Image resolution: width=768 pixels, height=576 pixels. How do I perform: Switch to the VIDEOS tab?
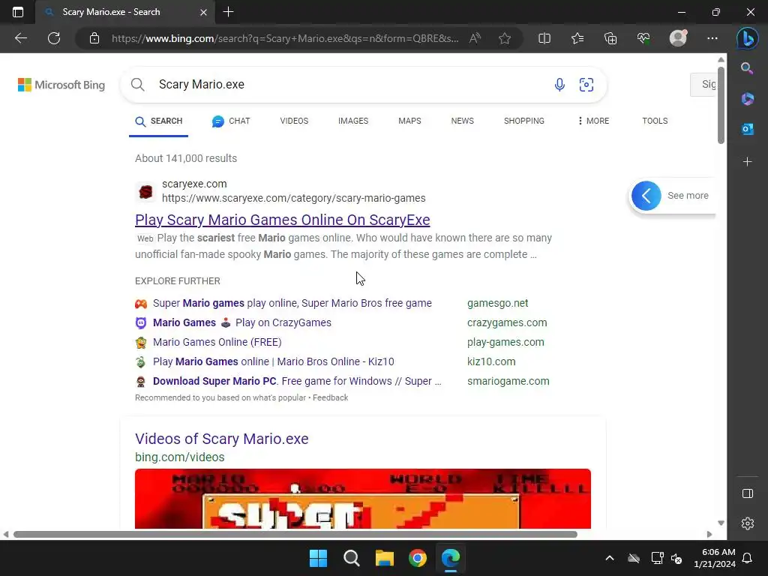(294, 121)
